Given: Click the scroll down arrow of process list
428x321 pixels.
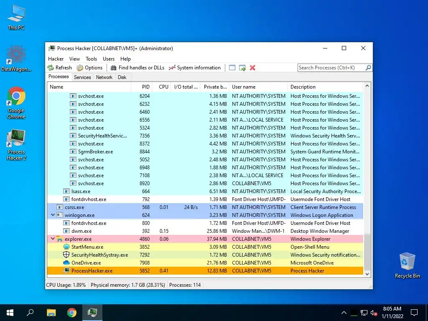Looking at the screenshot, I should (367, 274).
